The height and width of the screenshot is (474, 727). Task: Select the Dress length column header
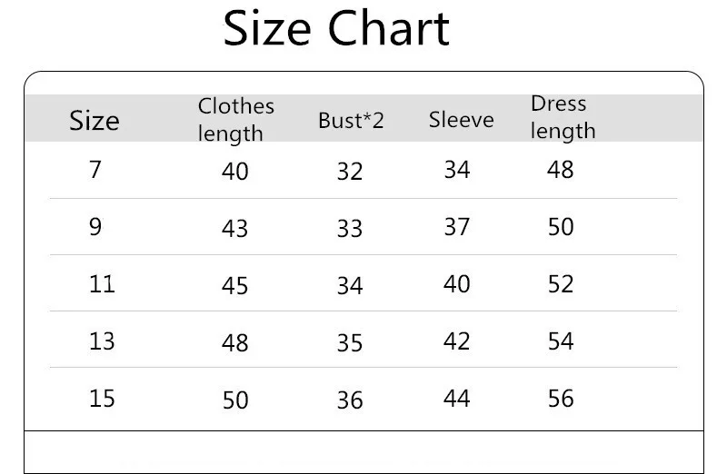click(x=563, y=117)
